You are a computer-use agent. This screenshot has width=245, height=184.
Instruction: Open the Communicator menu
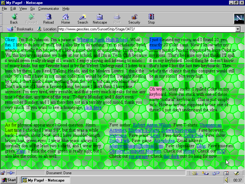point(48,9)
